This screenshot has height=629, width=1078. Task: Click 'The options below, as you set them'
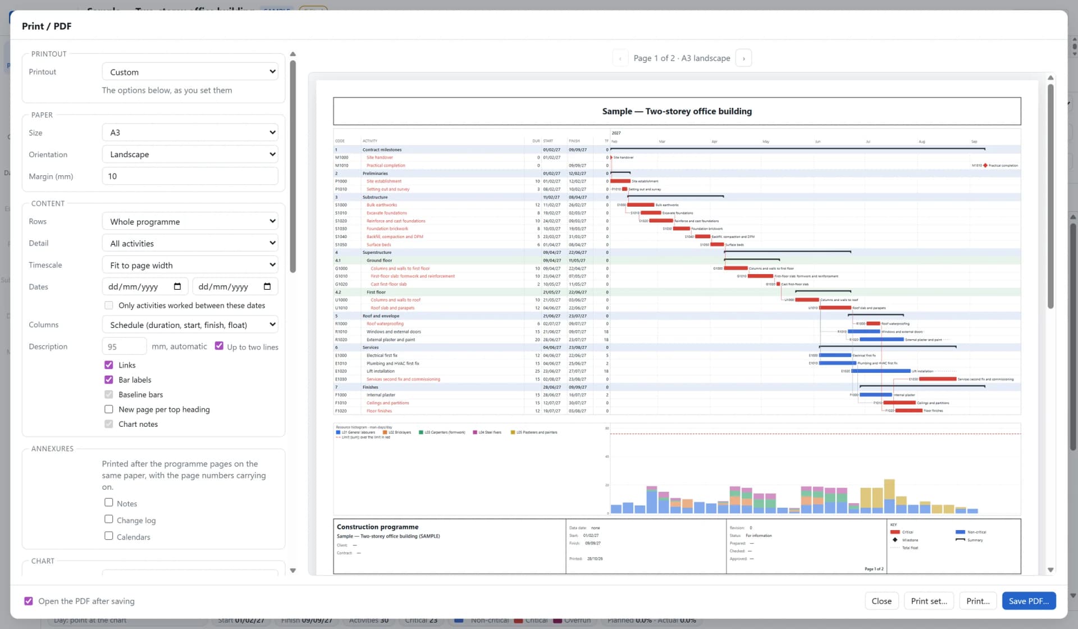tap(167, 90)
